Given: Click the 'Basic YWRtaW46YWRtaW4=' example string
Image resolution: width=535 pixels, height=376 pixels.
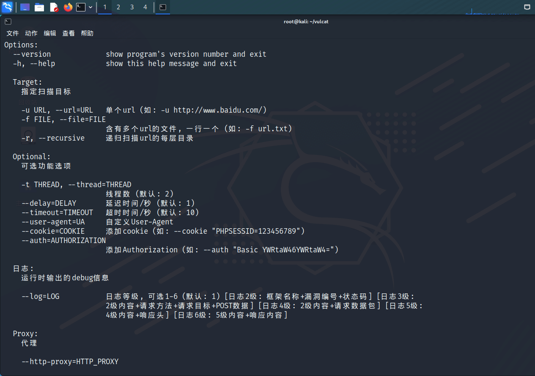Looking at the screenshot, I should pos(283,250).
